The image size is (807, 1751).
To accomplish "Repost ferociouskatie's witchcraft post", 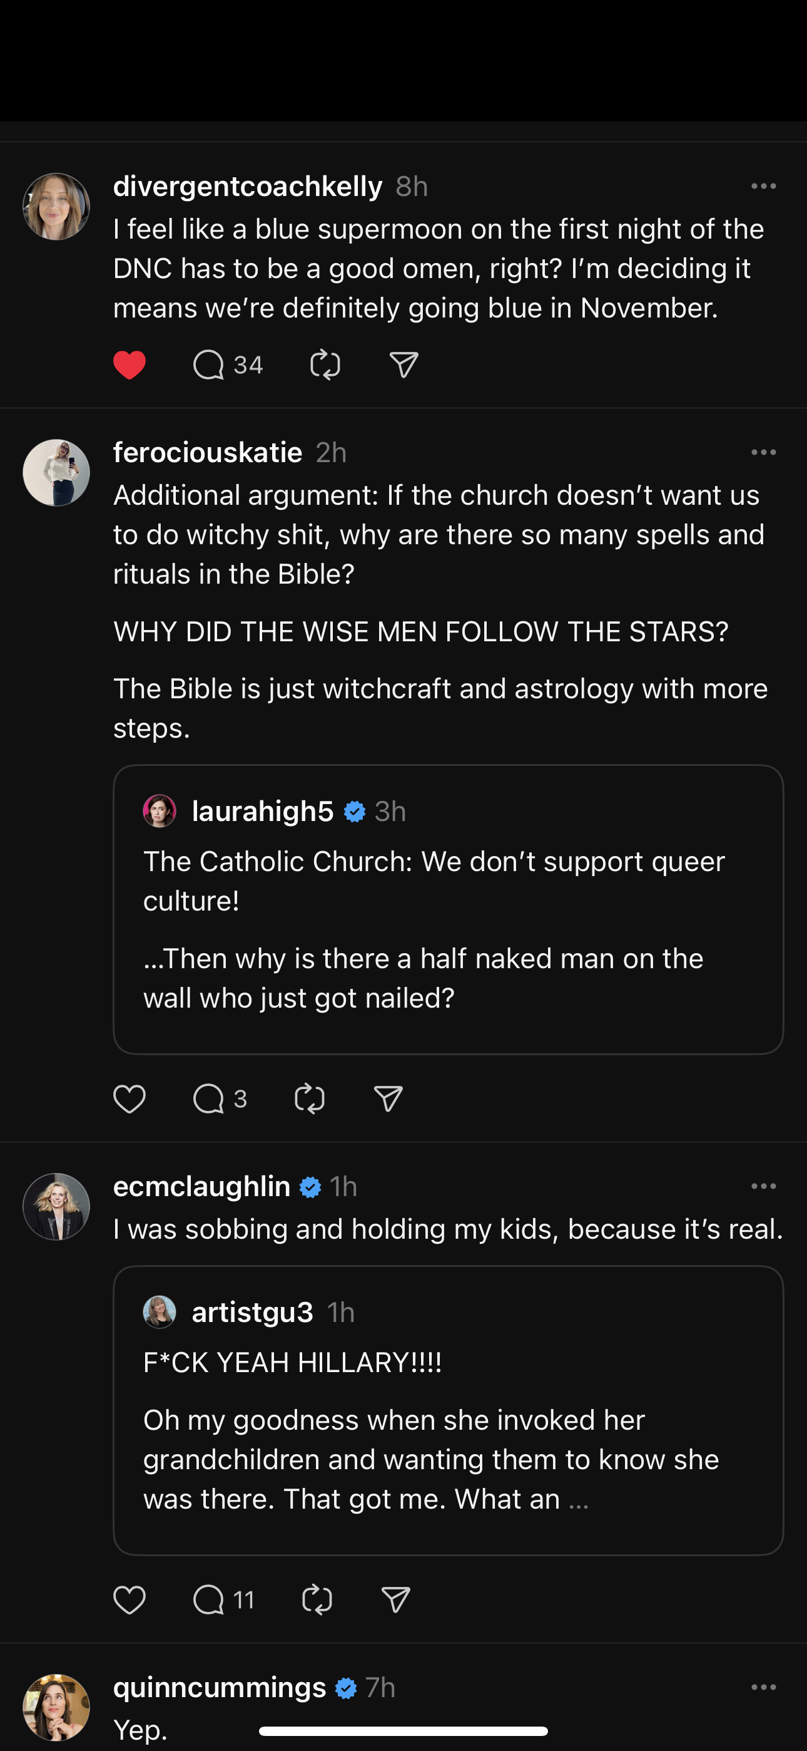I will tap(309, 1098).
